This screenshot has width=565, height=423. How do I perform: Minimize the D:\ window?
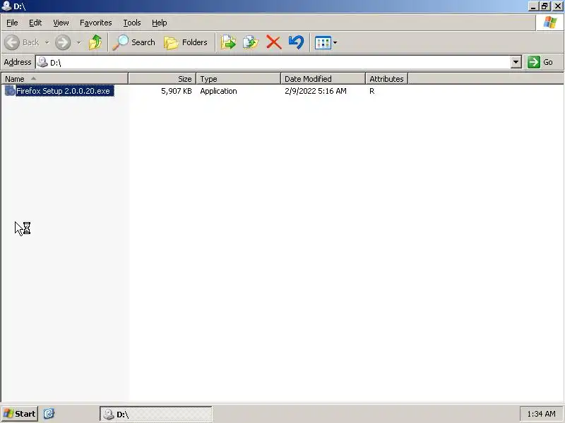[533, 6]
